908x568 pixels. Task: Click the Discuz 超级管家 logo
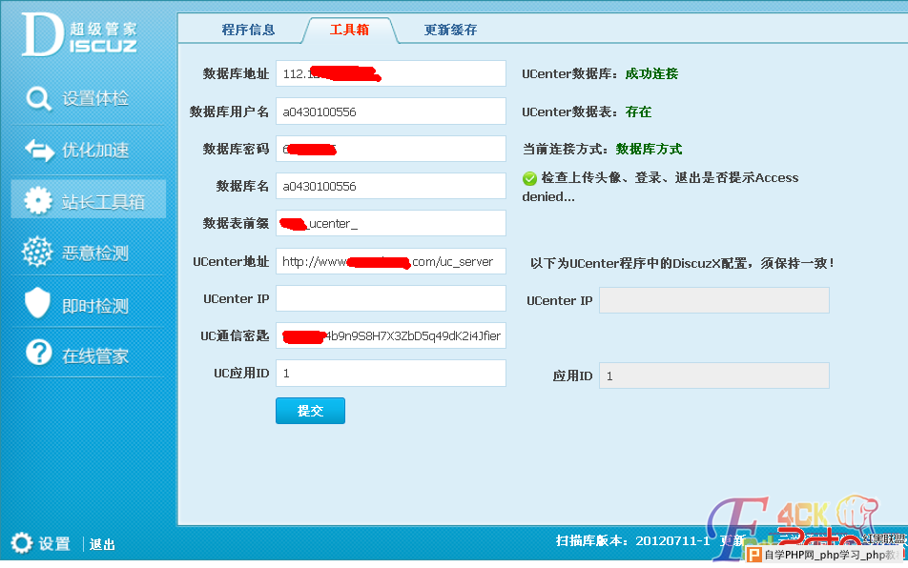click(79, 35)
